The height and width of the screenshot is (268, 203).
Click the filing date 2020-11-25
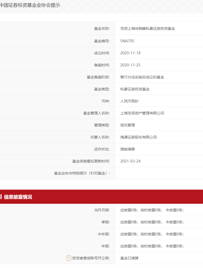pos(130,65)
